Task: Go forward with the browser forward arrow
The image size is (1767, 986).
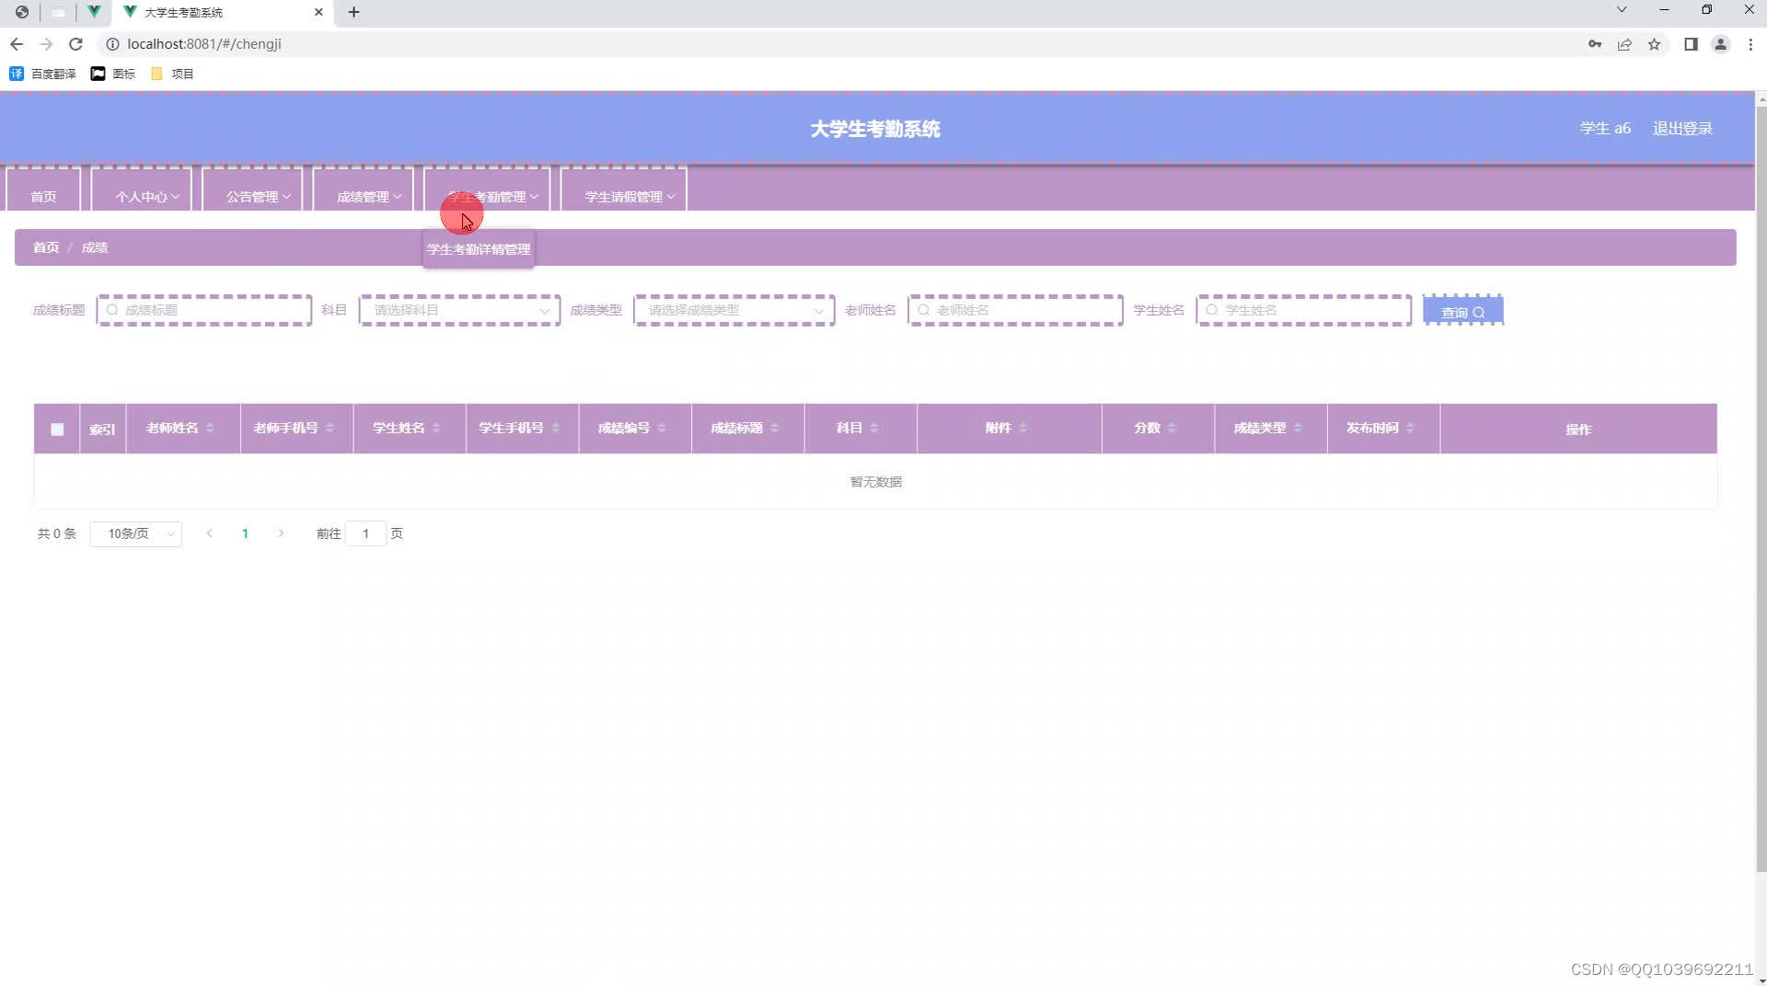Action: pos(47,44)
